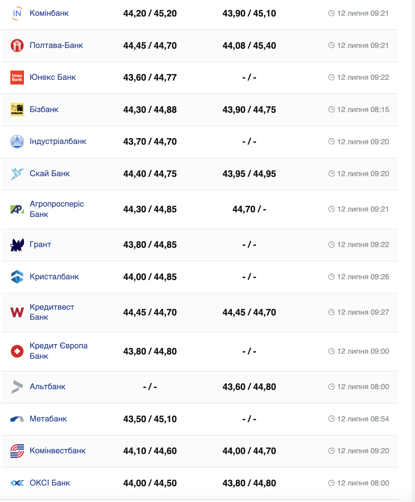Click the Кредит Європа Банк red logo

tap(17, 351)
